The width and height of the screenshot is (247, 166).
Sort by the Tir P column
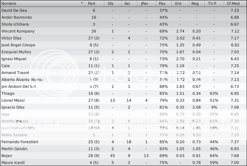(x=214, y=3)
